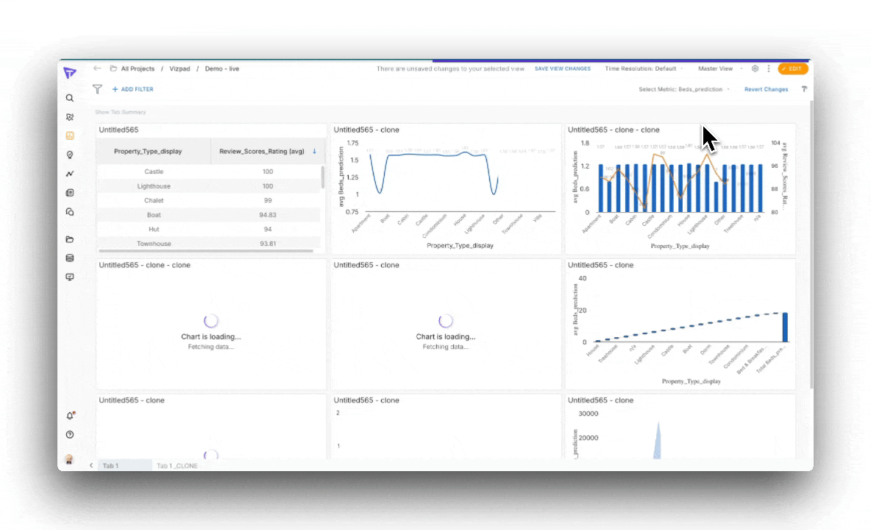871x530 pixels.
Task: Open the Vizpad dashboard icon in sidebar
Action: tap(70, 136)
